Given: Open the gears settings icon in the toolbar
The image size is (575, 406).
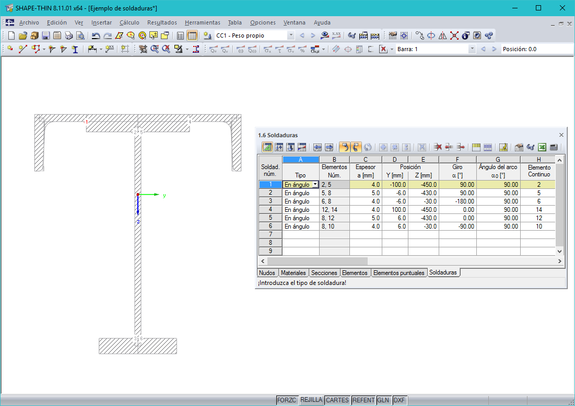Looking at the screenshot, I should point(488,35).
